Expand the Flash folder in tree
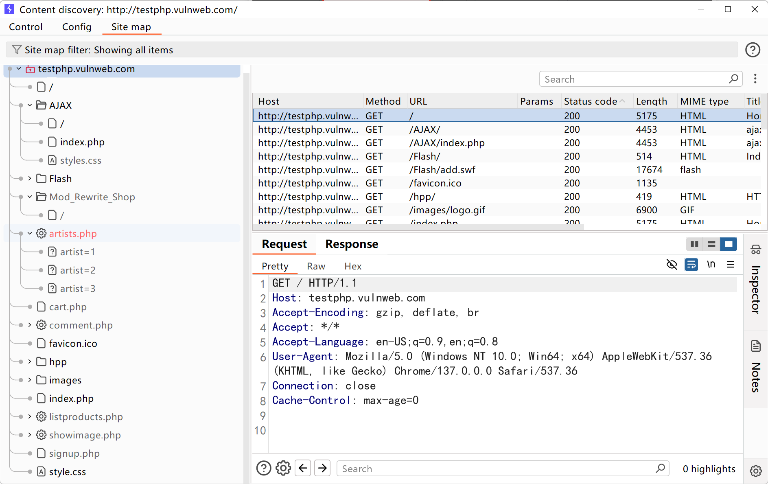 pyautogui.click(x=30, y=178)
